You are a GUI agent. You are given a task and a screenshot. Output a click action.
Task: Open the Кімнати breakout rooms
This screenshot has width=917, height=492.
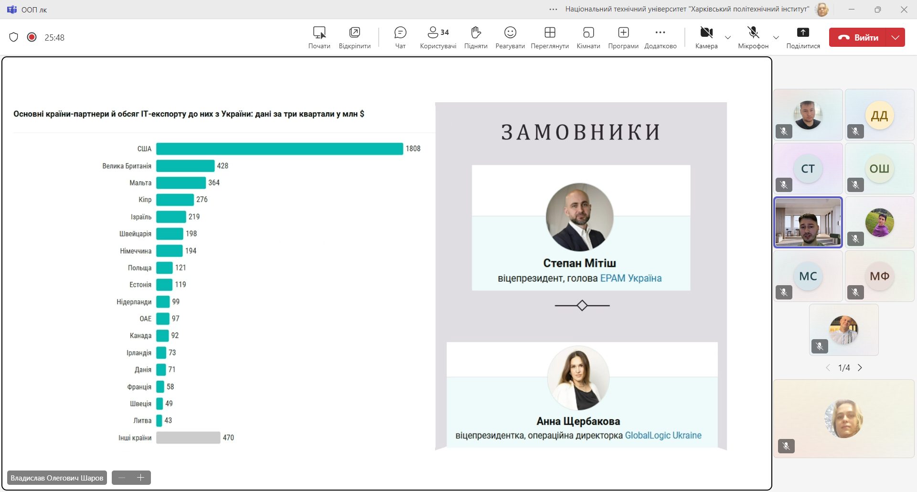coord(588,37)
